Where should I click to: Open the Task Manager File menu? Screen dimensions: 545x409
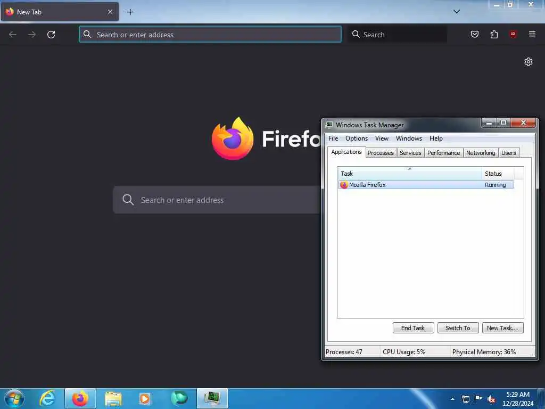(x=333, y=138)
